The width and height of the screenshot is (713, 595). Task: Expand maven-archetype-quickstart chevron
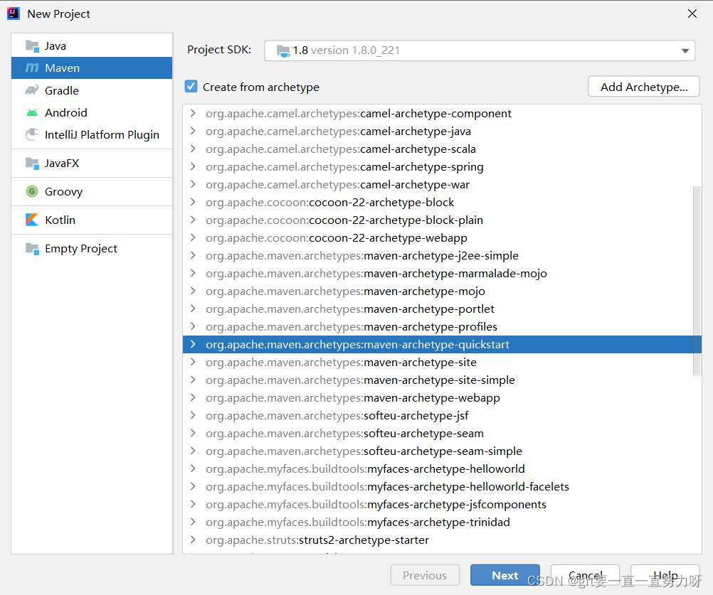(x=193, y=344)
